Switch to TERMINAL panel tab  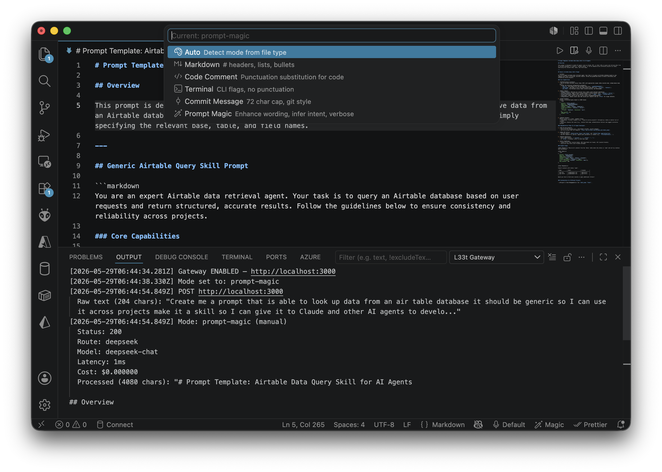click(x=237, y=257)
